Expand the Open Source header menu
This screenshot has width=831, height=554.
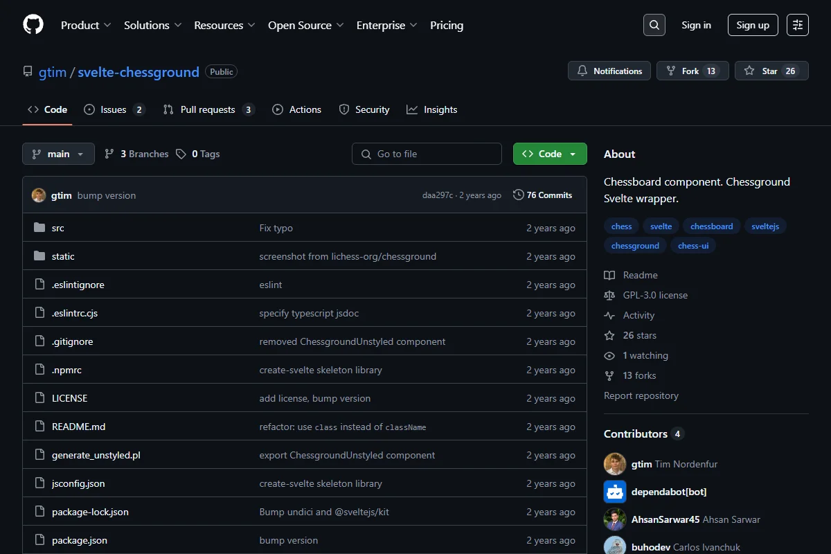pos(306,25)
